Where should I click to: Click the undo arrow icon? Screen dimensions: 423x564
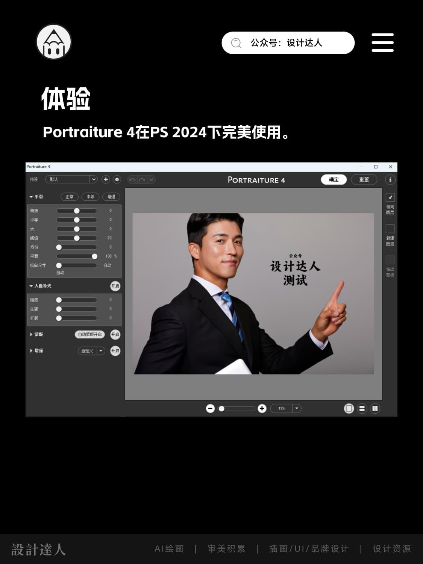point(132,180)
